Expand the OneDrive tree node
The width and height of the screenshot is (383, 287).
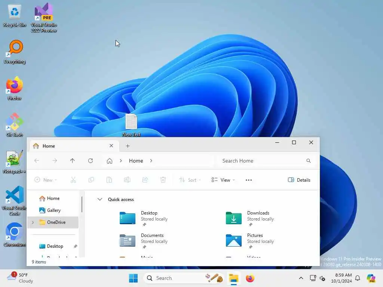33,222
